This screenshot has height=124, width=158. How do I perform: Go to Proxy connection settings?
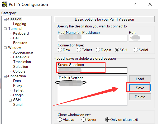coord(18,85)
